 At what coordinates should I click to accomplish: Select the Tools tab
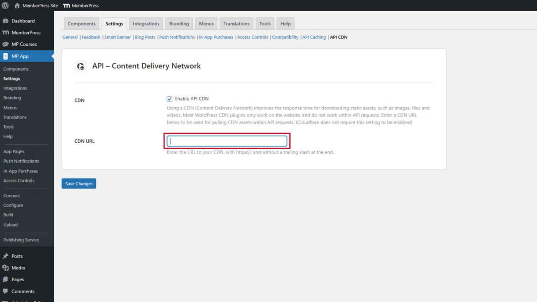coord(265,23)
